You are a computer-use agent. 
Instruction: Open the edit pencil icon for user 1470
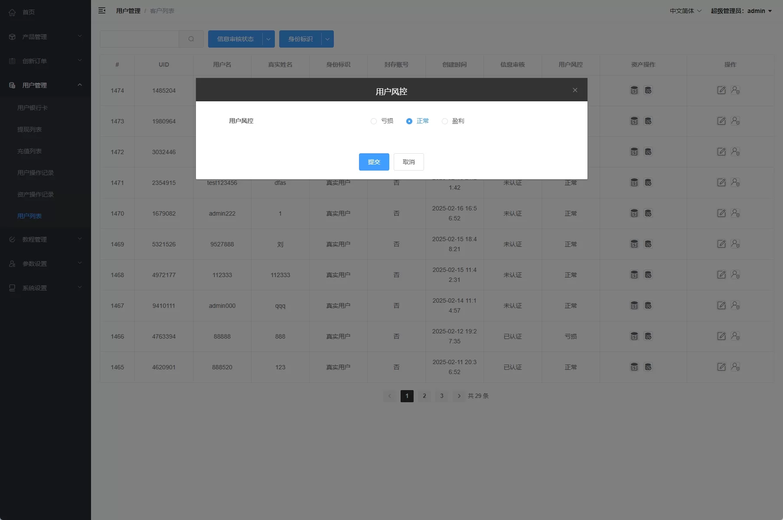721,213
